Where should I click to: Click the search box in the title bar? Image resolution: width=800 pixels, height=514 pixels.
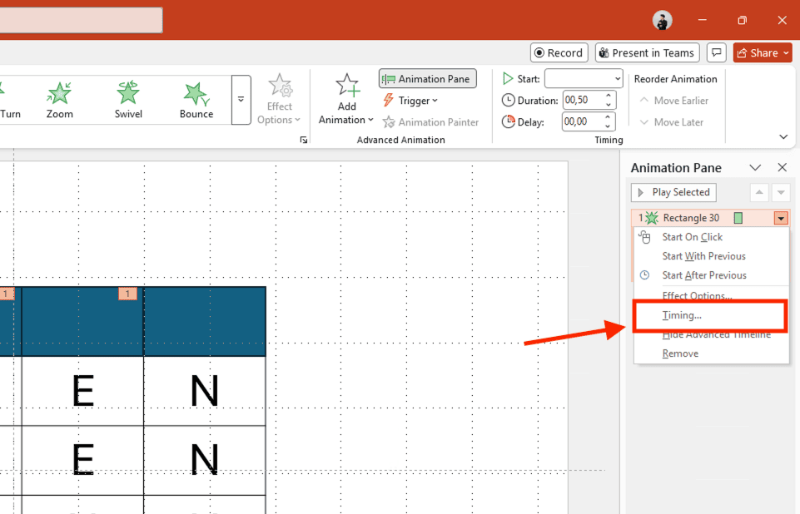coord(81,21)
